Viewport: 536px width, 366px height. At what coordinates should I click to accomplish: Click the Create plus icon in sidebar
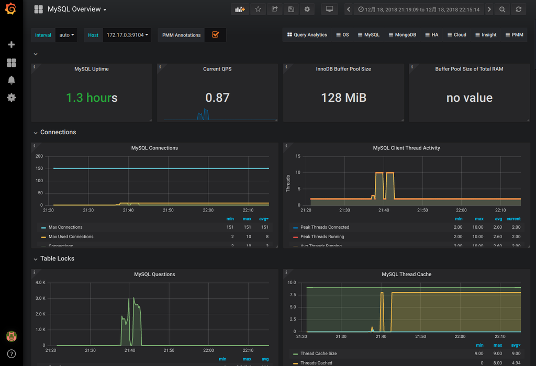[12, 45]
